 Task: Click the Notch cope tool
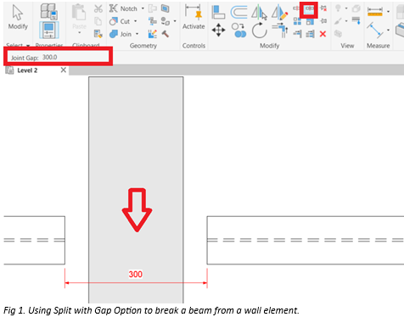pyautogui.click(x=123, y=8)
